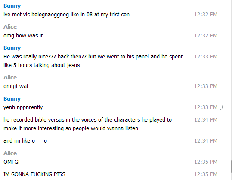The width and height of the screenshot is (232, 180).
Task: Click the edited pencil icon beside 12:33 PM
Action: click(222, 107)
